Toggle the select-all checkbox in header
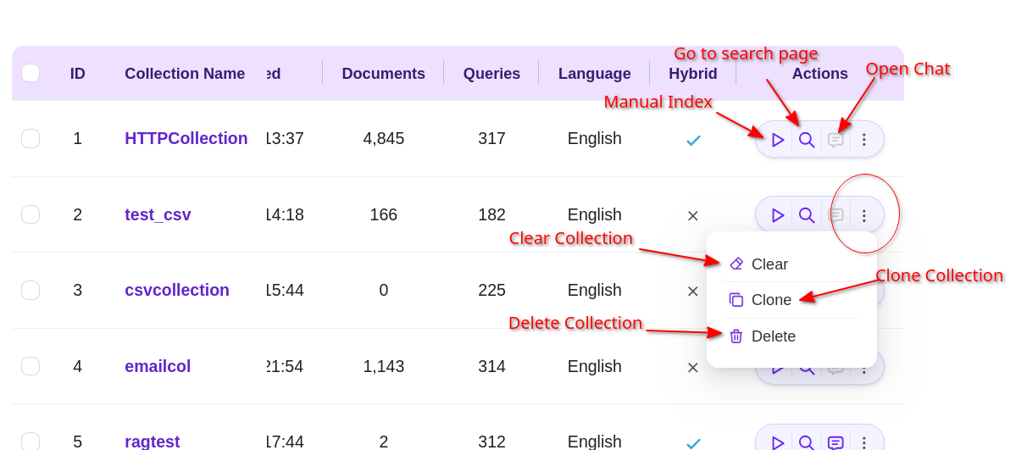This screenshot has height=450, width=1027. (31, 73)
